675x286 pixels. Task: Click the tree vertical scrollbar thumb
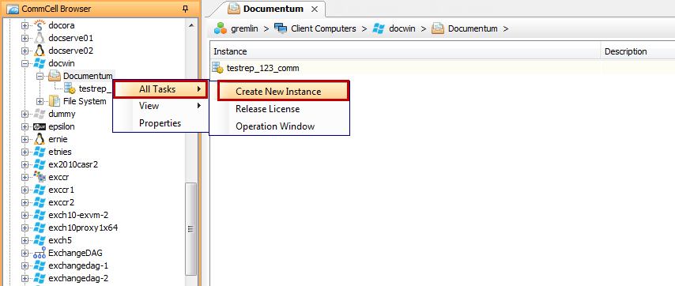(190, 228)
